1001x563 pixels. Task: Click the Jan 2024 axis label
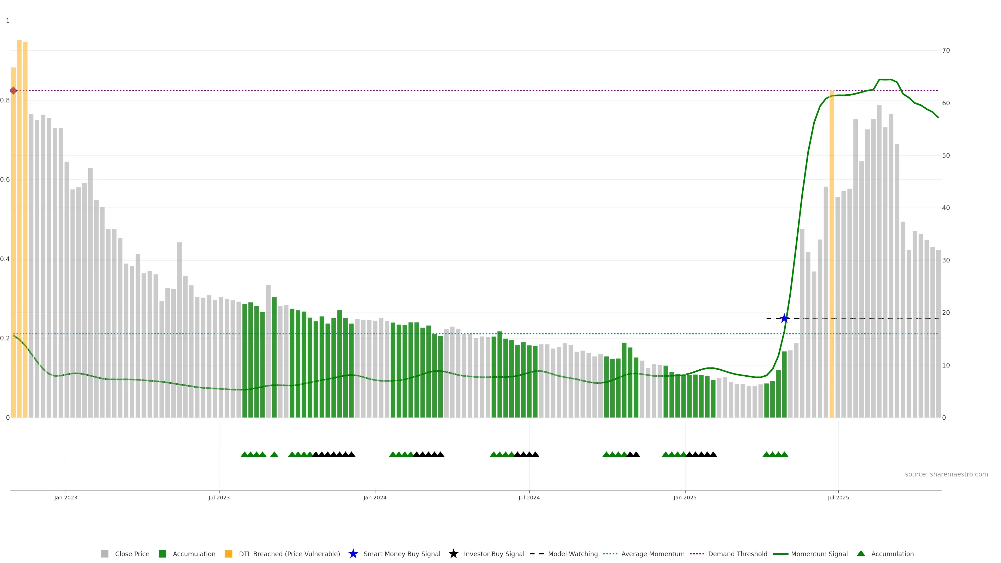tap(375, 498)
